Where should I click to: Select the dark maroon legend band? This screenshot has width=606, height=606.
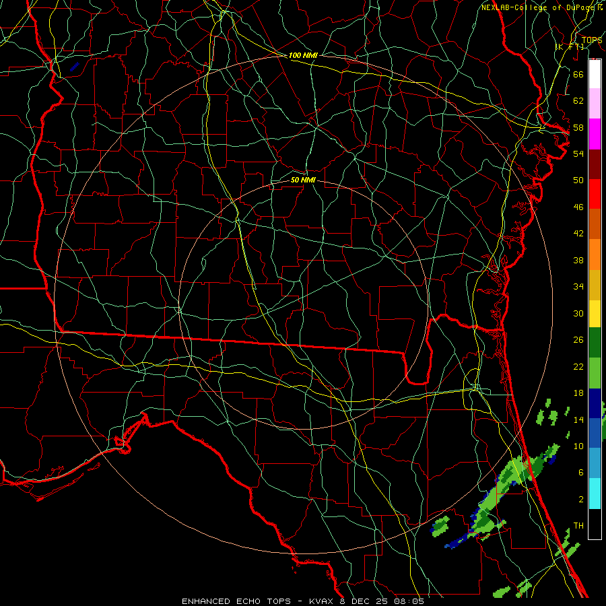[595, 164]
